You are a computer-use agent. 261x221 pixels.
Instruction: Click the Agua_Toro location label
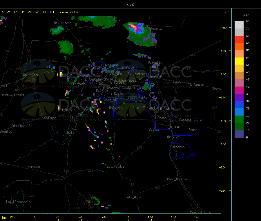coord(31,75)
